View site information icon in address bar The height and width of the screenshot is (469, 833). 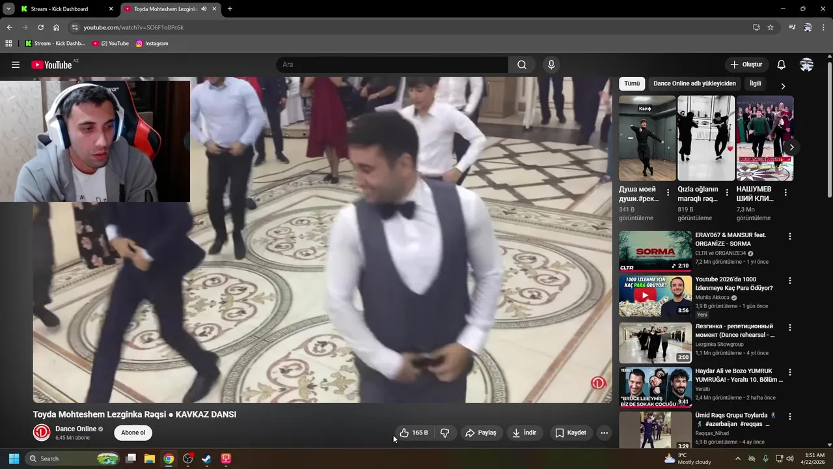pos(75,27)
